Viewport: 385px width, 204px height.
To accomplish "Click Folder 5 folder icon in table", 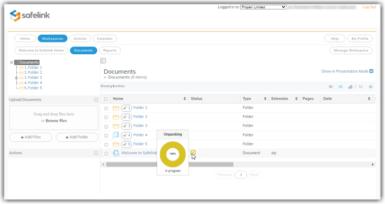I will click(x=116, y=144).
